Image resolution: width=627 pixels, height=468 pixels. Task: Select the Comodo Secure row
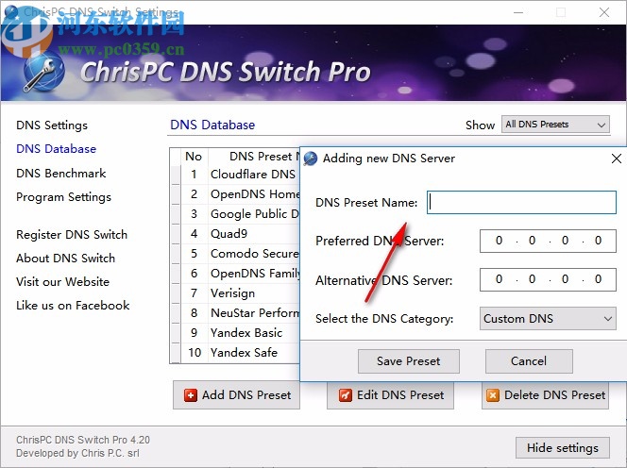(x=240, y=254)
